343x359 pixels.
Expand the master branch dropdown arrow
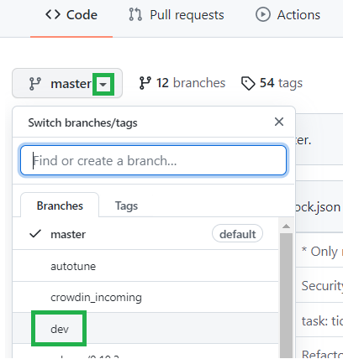103,84
